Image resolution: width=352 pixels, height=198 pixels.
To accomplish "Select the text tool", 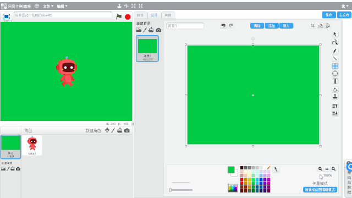I will pyautogui.click(x=335, y=81).
